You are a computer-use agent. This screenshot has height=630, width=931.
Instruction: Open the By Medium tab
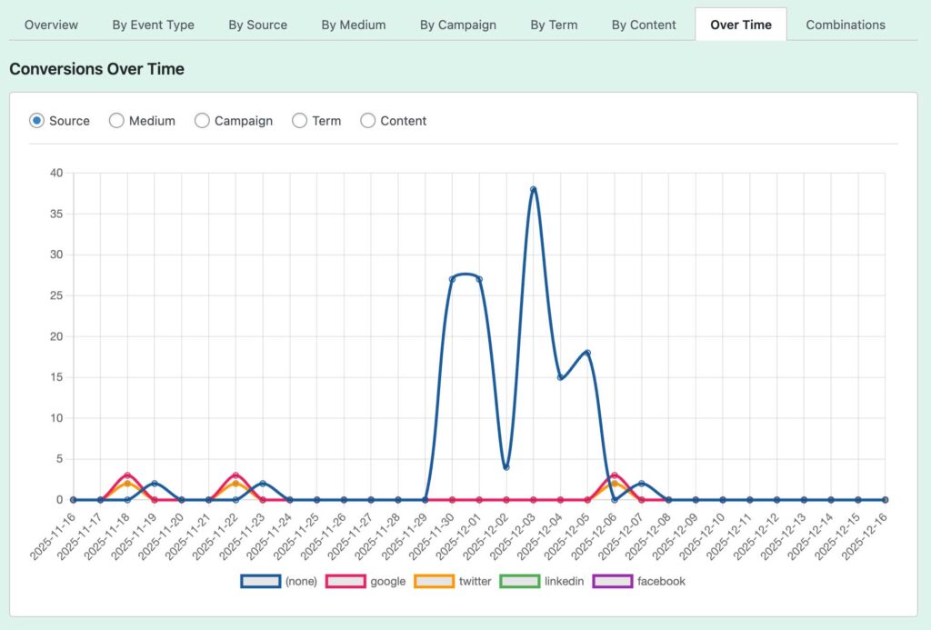coord(353,25)
